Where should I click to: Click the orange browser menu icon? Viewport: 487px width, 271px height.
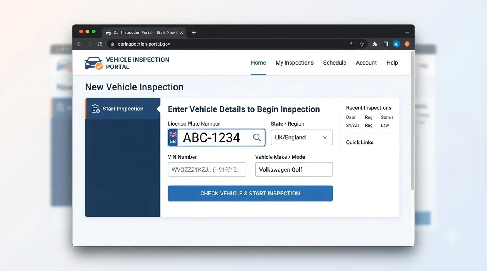(407, 44)
